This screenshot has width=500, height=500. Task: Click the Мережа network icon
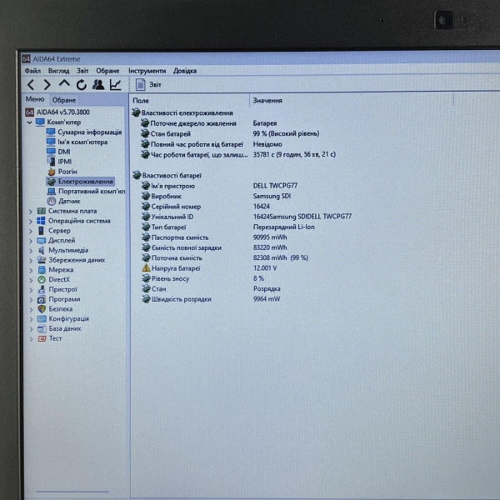click(42, 270)
